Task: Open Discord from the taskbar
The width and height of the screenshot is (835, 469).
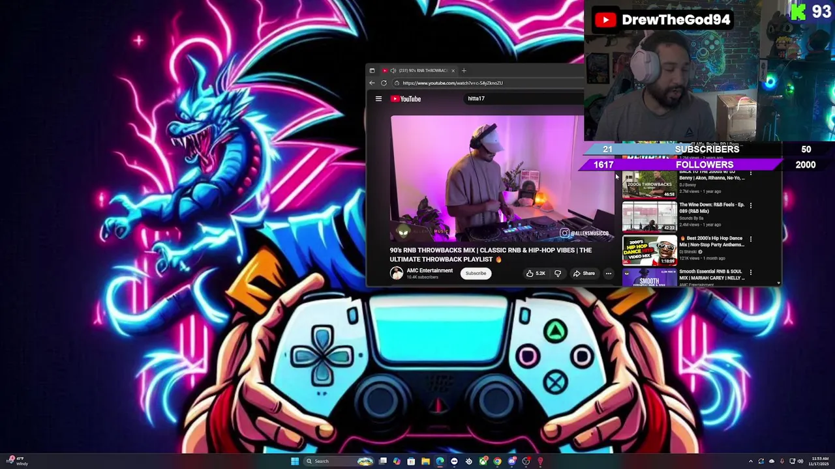Action: click(x=512, y=461)
